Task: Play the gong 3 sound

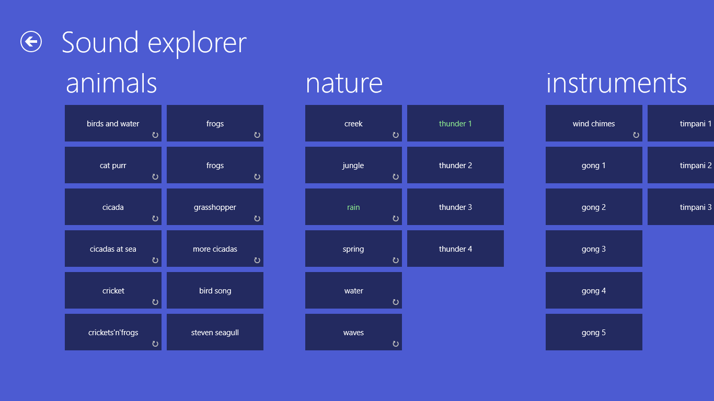Action: coord(594,249)
